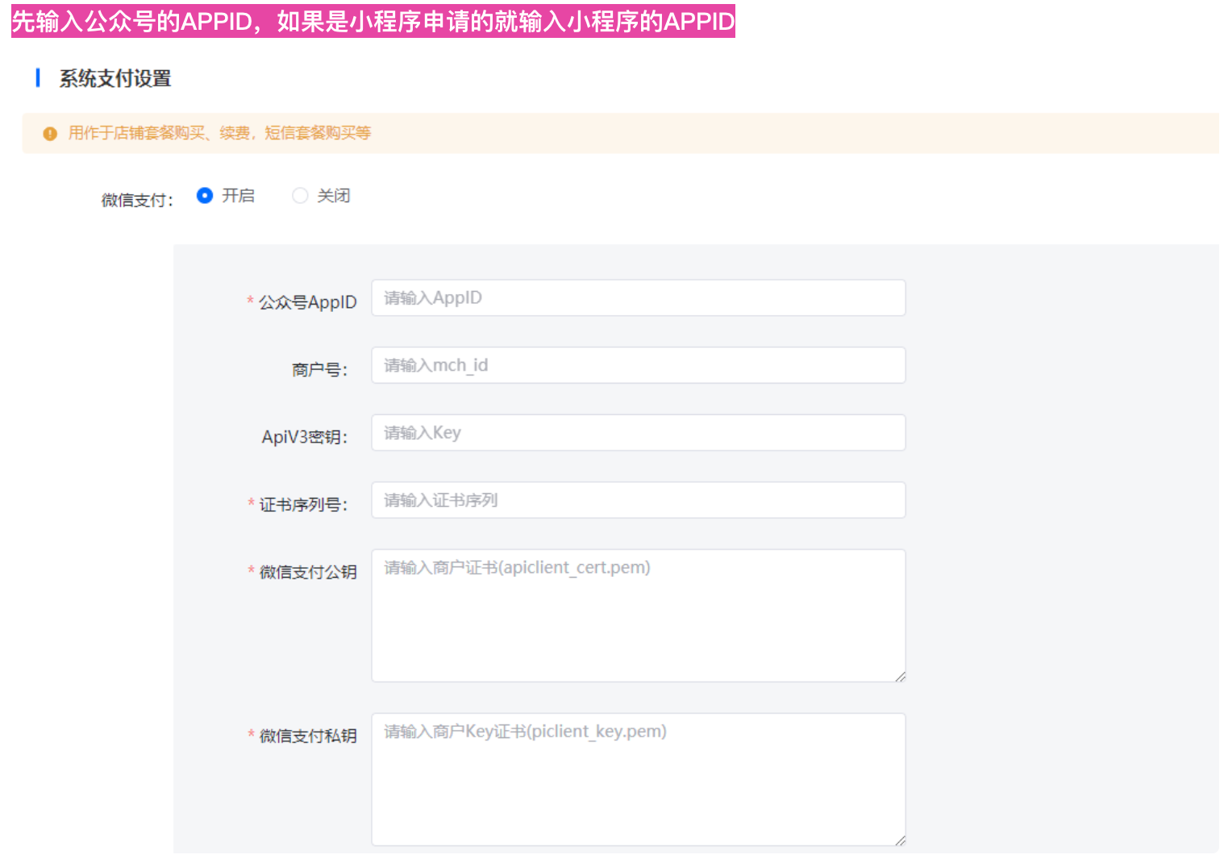Click the pink instruction text about APPID

click(x=373, y=21)
